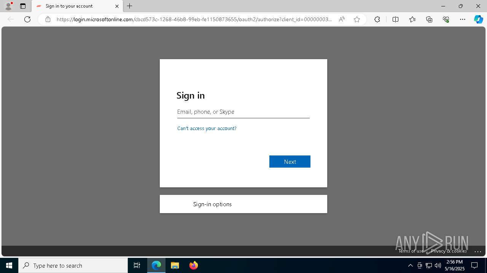The height and width of the screenshot is (273, 487).
Task: Open Collections panel
Action: [429, 19]
